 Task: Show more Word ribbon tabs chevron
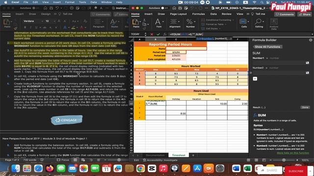click(x=55, y=14)
